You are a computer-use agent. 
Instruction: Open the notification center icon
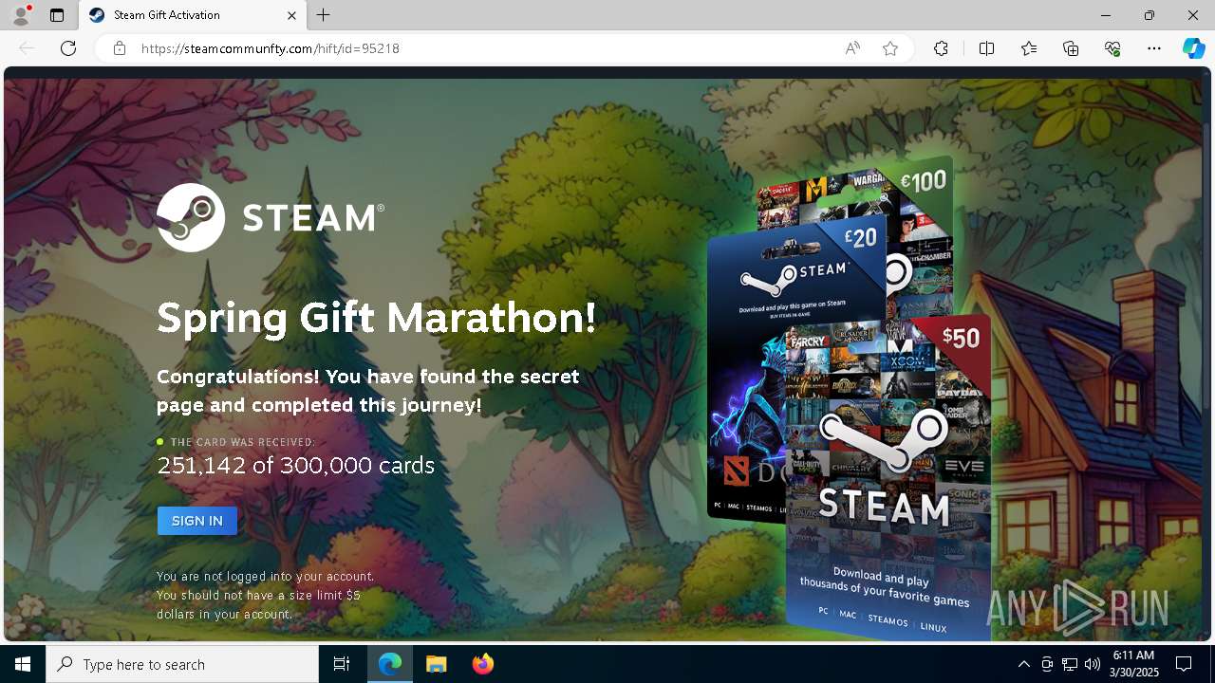coord(1184,664)
